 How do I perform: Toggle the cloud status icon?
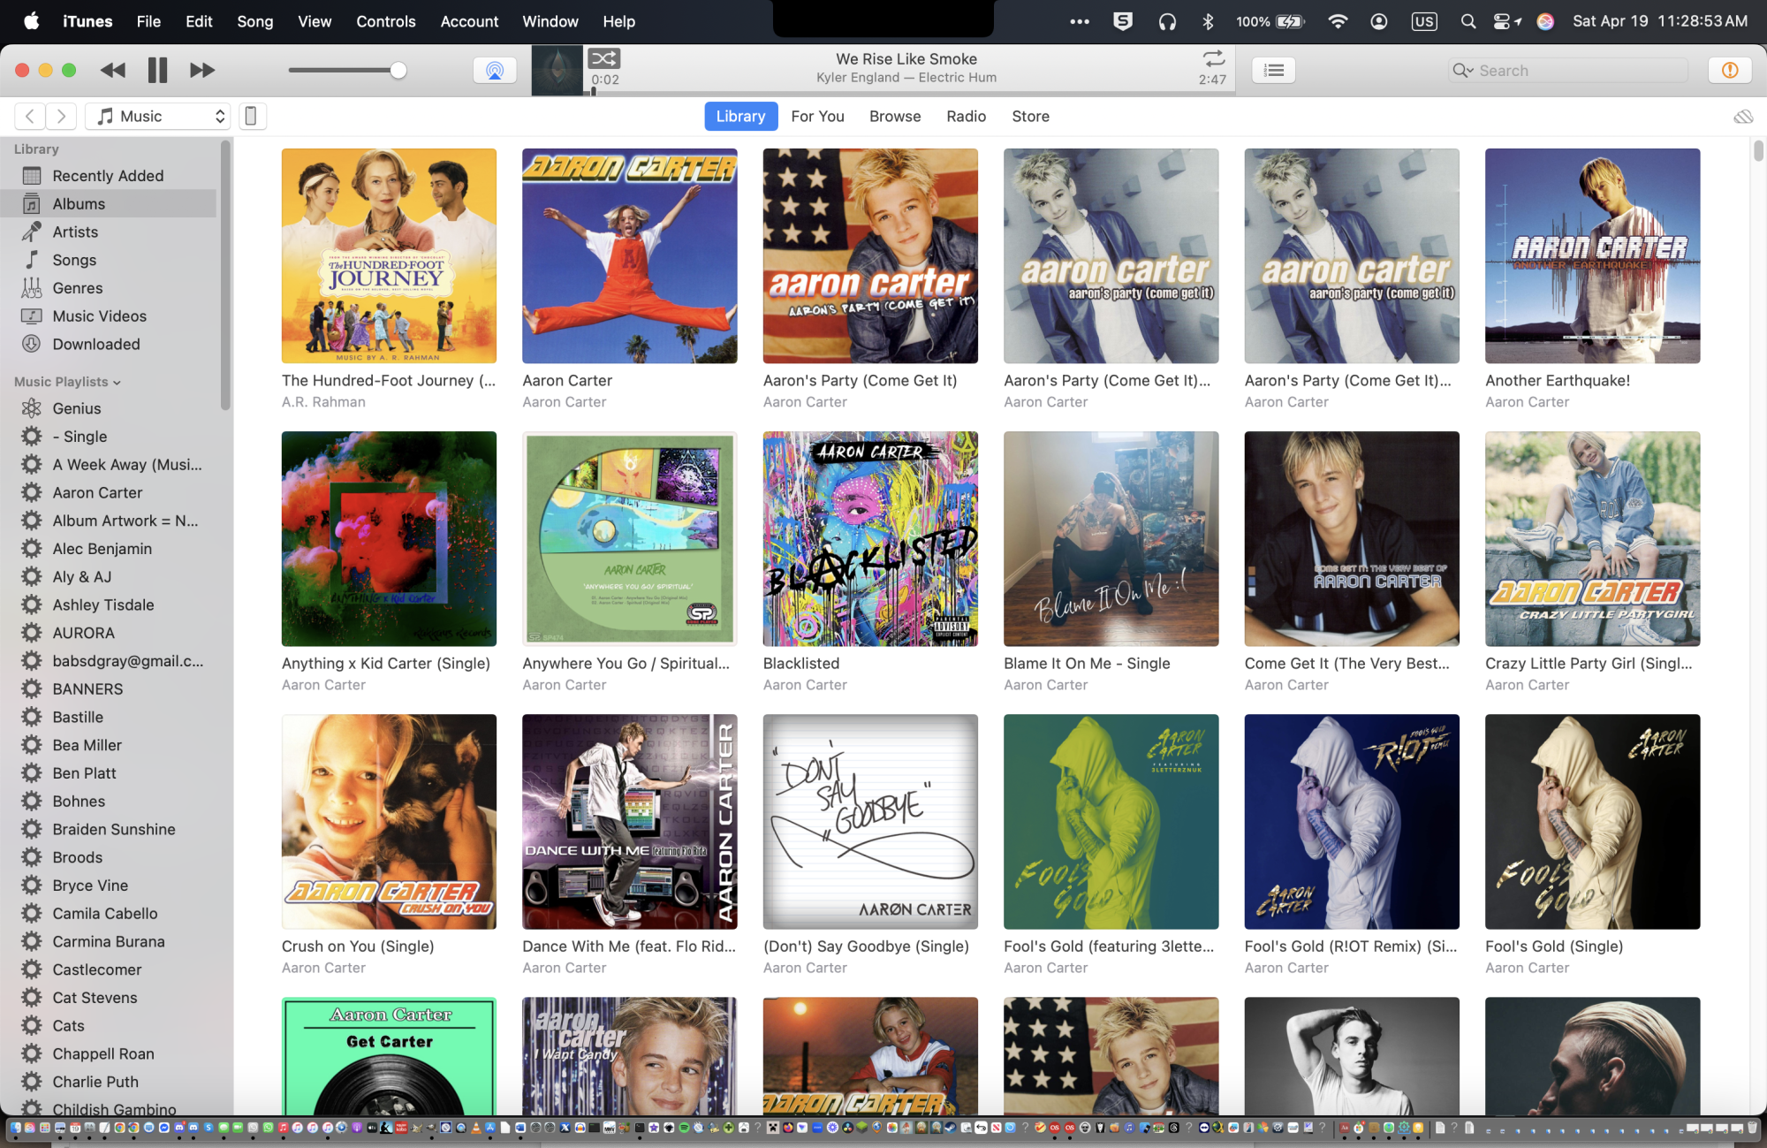tap(1742, 117)
